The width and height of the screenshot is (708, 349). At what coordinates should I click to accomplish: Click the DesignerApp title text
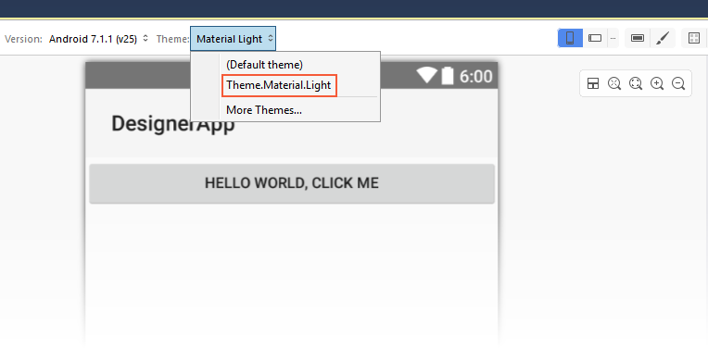click(173, 124)
